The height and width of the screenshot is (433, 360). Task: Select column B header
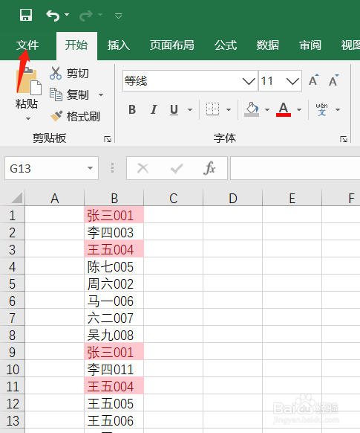[x=114, y=199]
